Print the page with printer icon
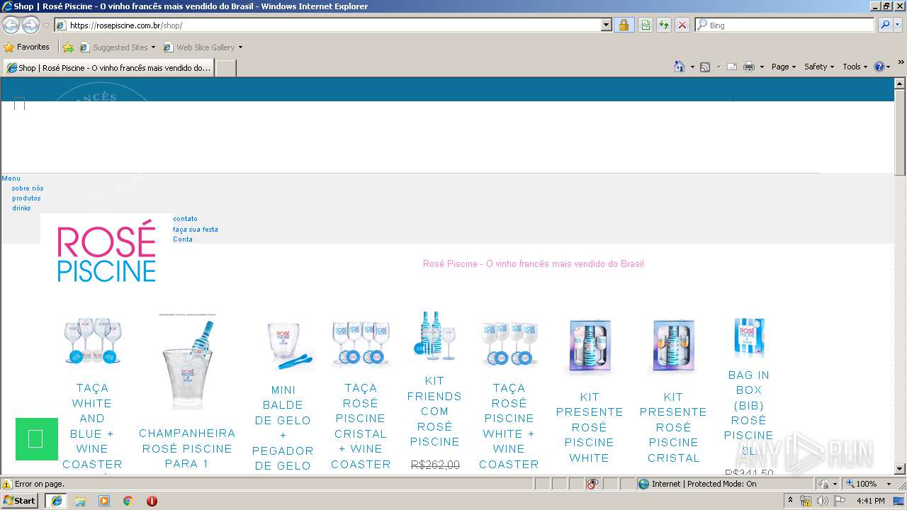Viewport: 907px width, 510px height. pos(748,67)
